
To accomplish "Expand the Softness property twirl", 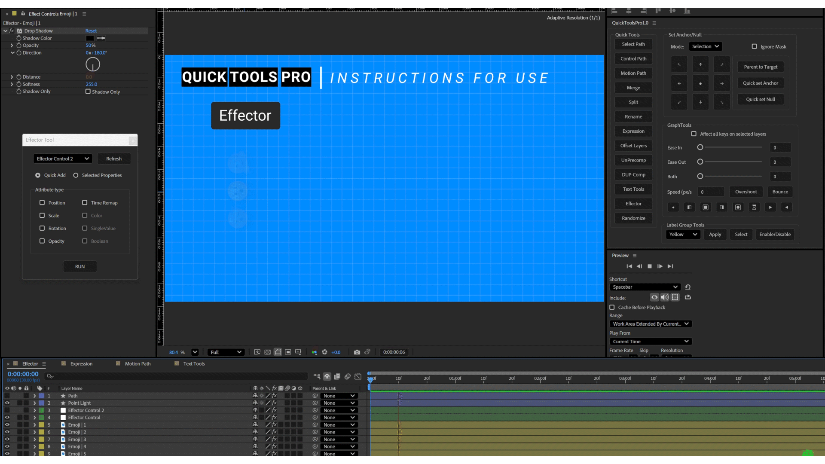I will 12,84.
